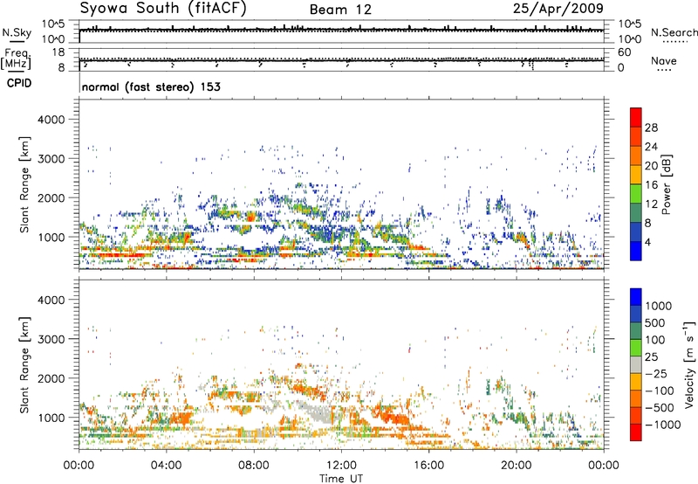Click the '4000' tick label on the power panel

pos(51,120)
